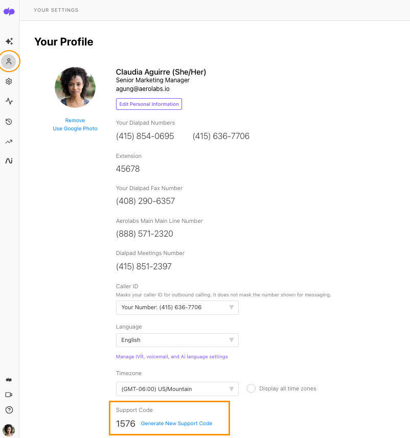Click the user avatar at sidebar bottom

9,430
